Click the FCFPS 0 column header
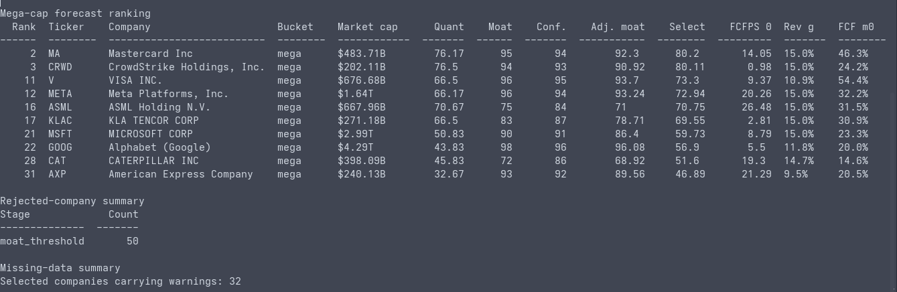This screenshot has width=897, height=292. (750, 27)
